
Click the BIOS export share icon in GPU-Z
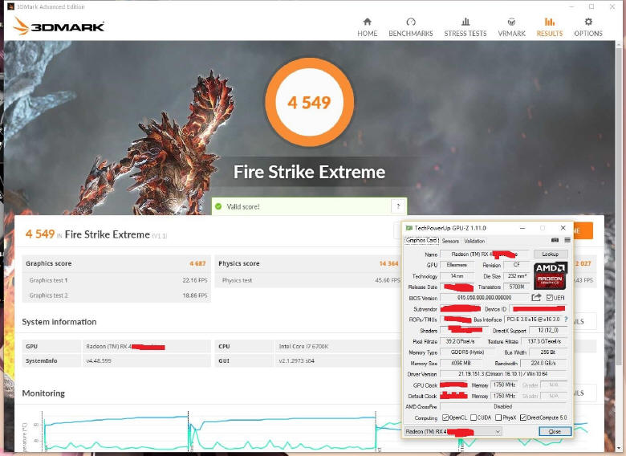(536, 298)
